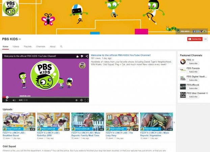
Task: Open the channel search magnifier icon
Action: click(61, 47)
